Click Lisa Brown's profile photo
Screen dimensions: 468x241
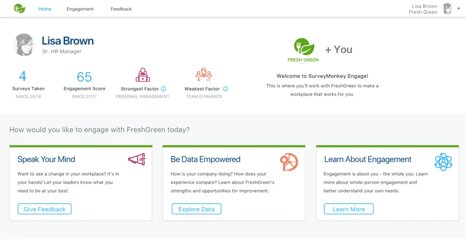pyautogui.click(x=24, y=44)
